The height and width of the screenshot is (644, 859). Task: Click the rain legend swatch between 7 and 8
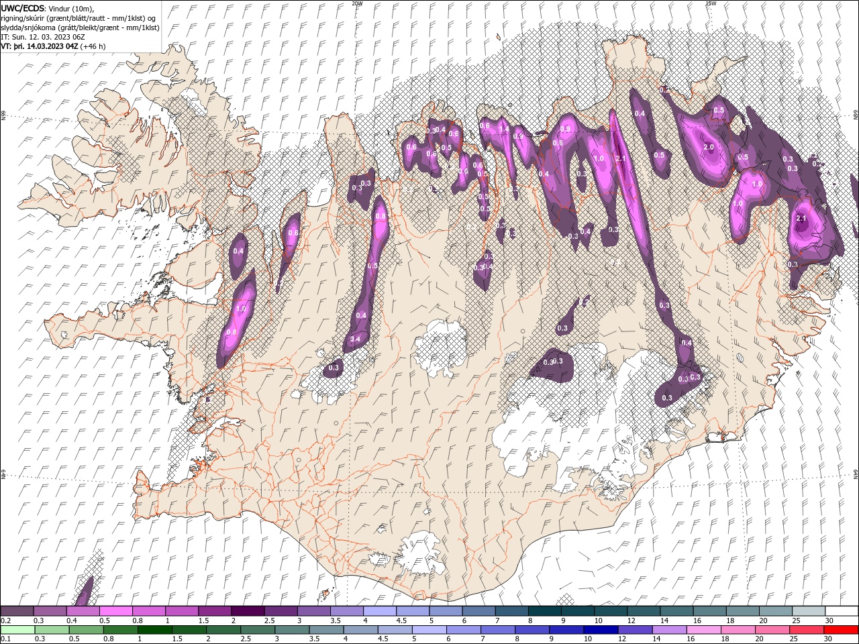tap(498, 630)
